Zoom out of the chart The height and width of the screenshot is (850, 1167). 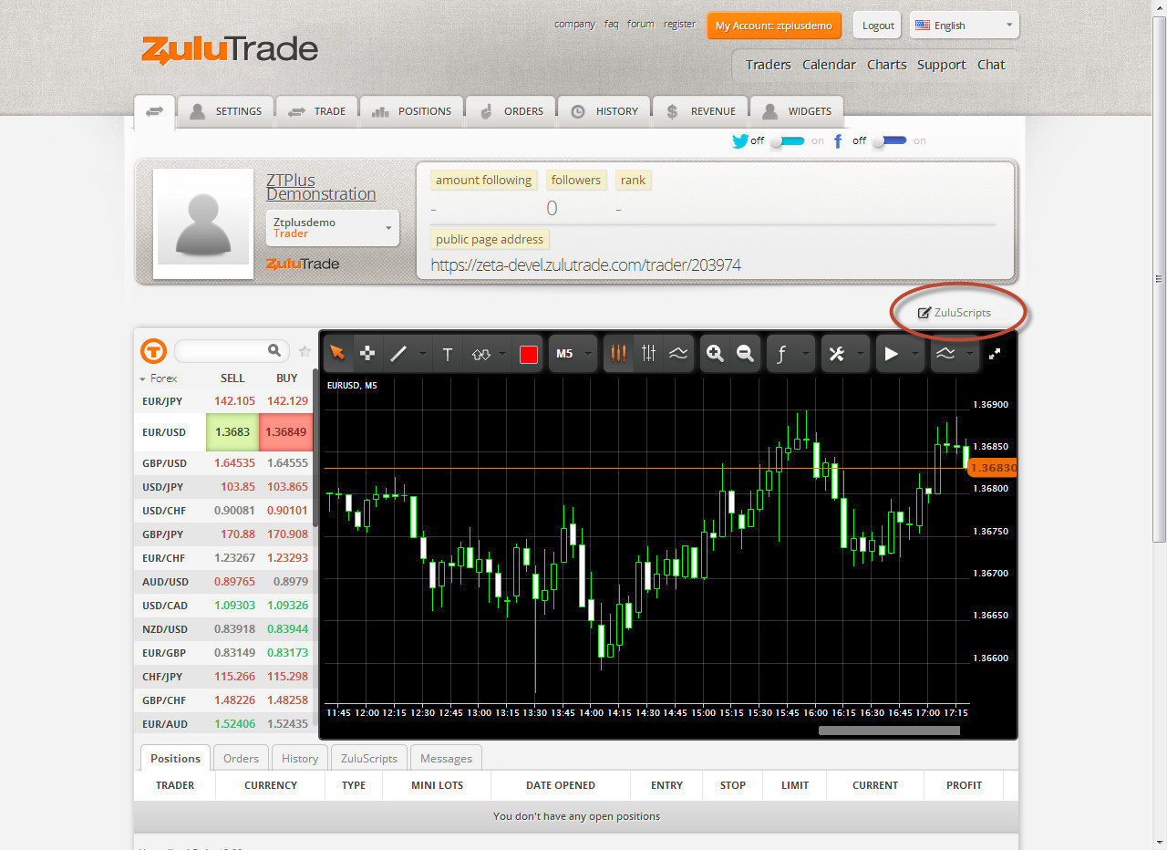[x=745, y=354]
